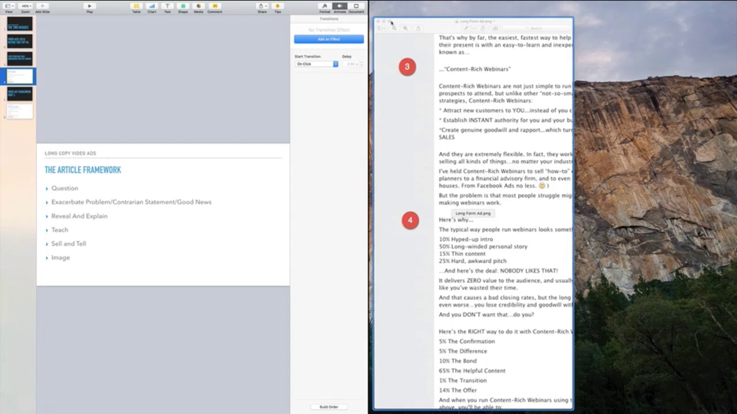
Task: Click the Preview search field
Action: coord(535,28)
